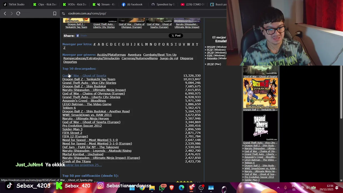Open the Deportes genre link
This screenshot has width=343, height=193.
70,62
